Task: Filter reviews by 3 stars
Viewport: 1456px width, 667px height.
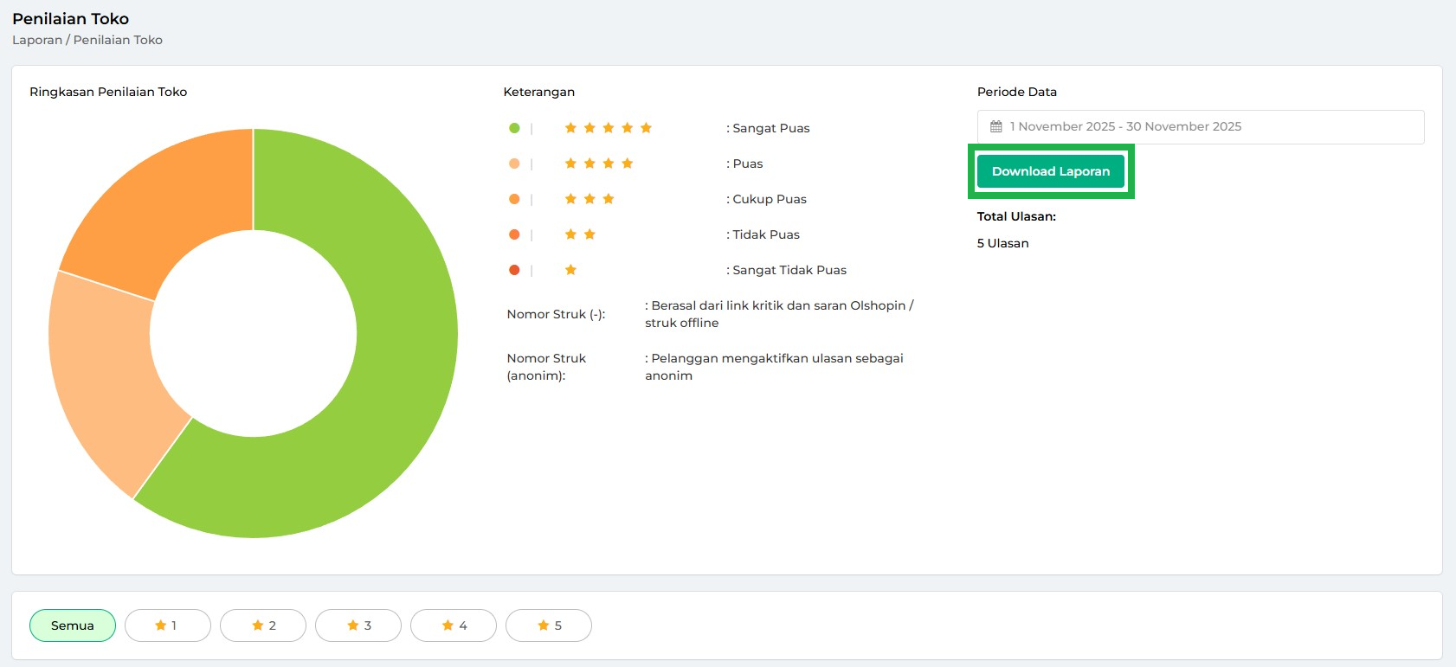Action: (x=358, y=625)
